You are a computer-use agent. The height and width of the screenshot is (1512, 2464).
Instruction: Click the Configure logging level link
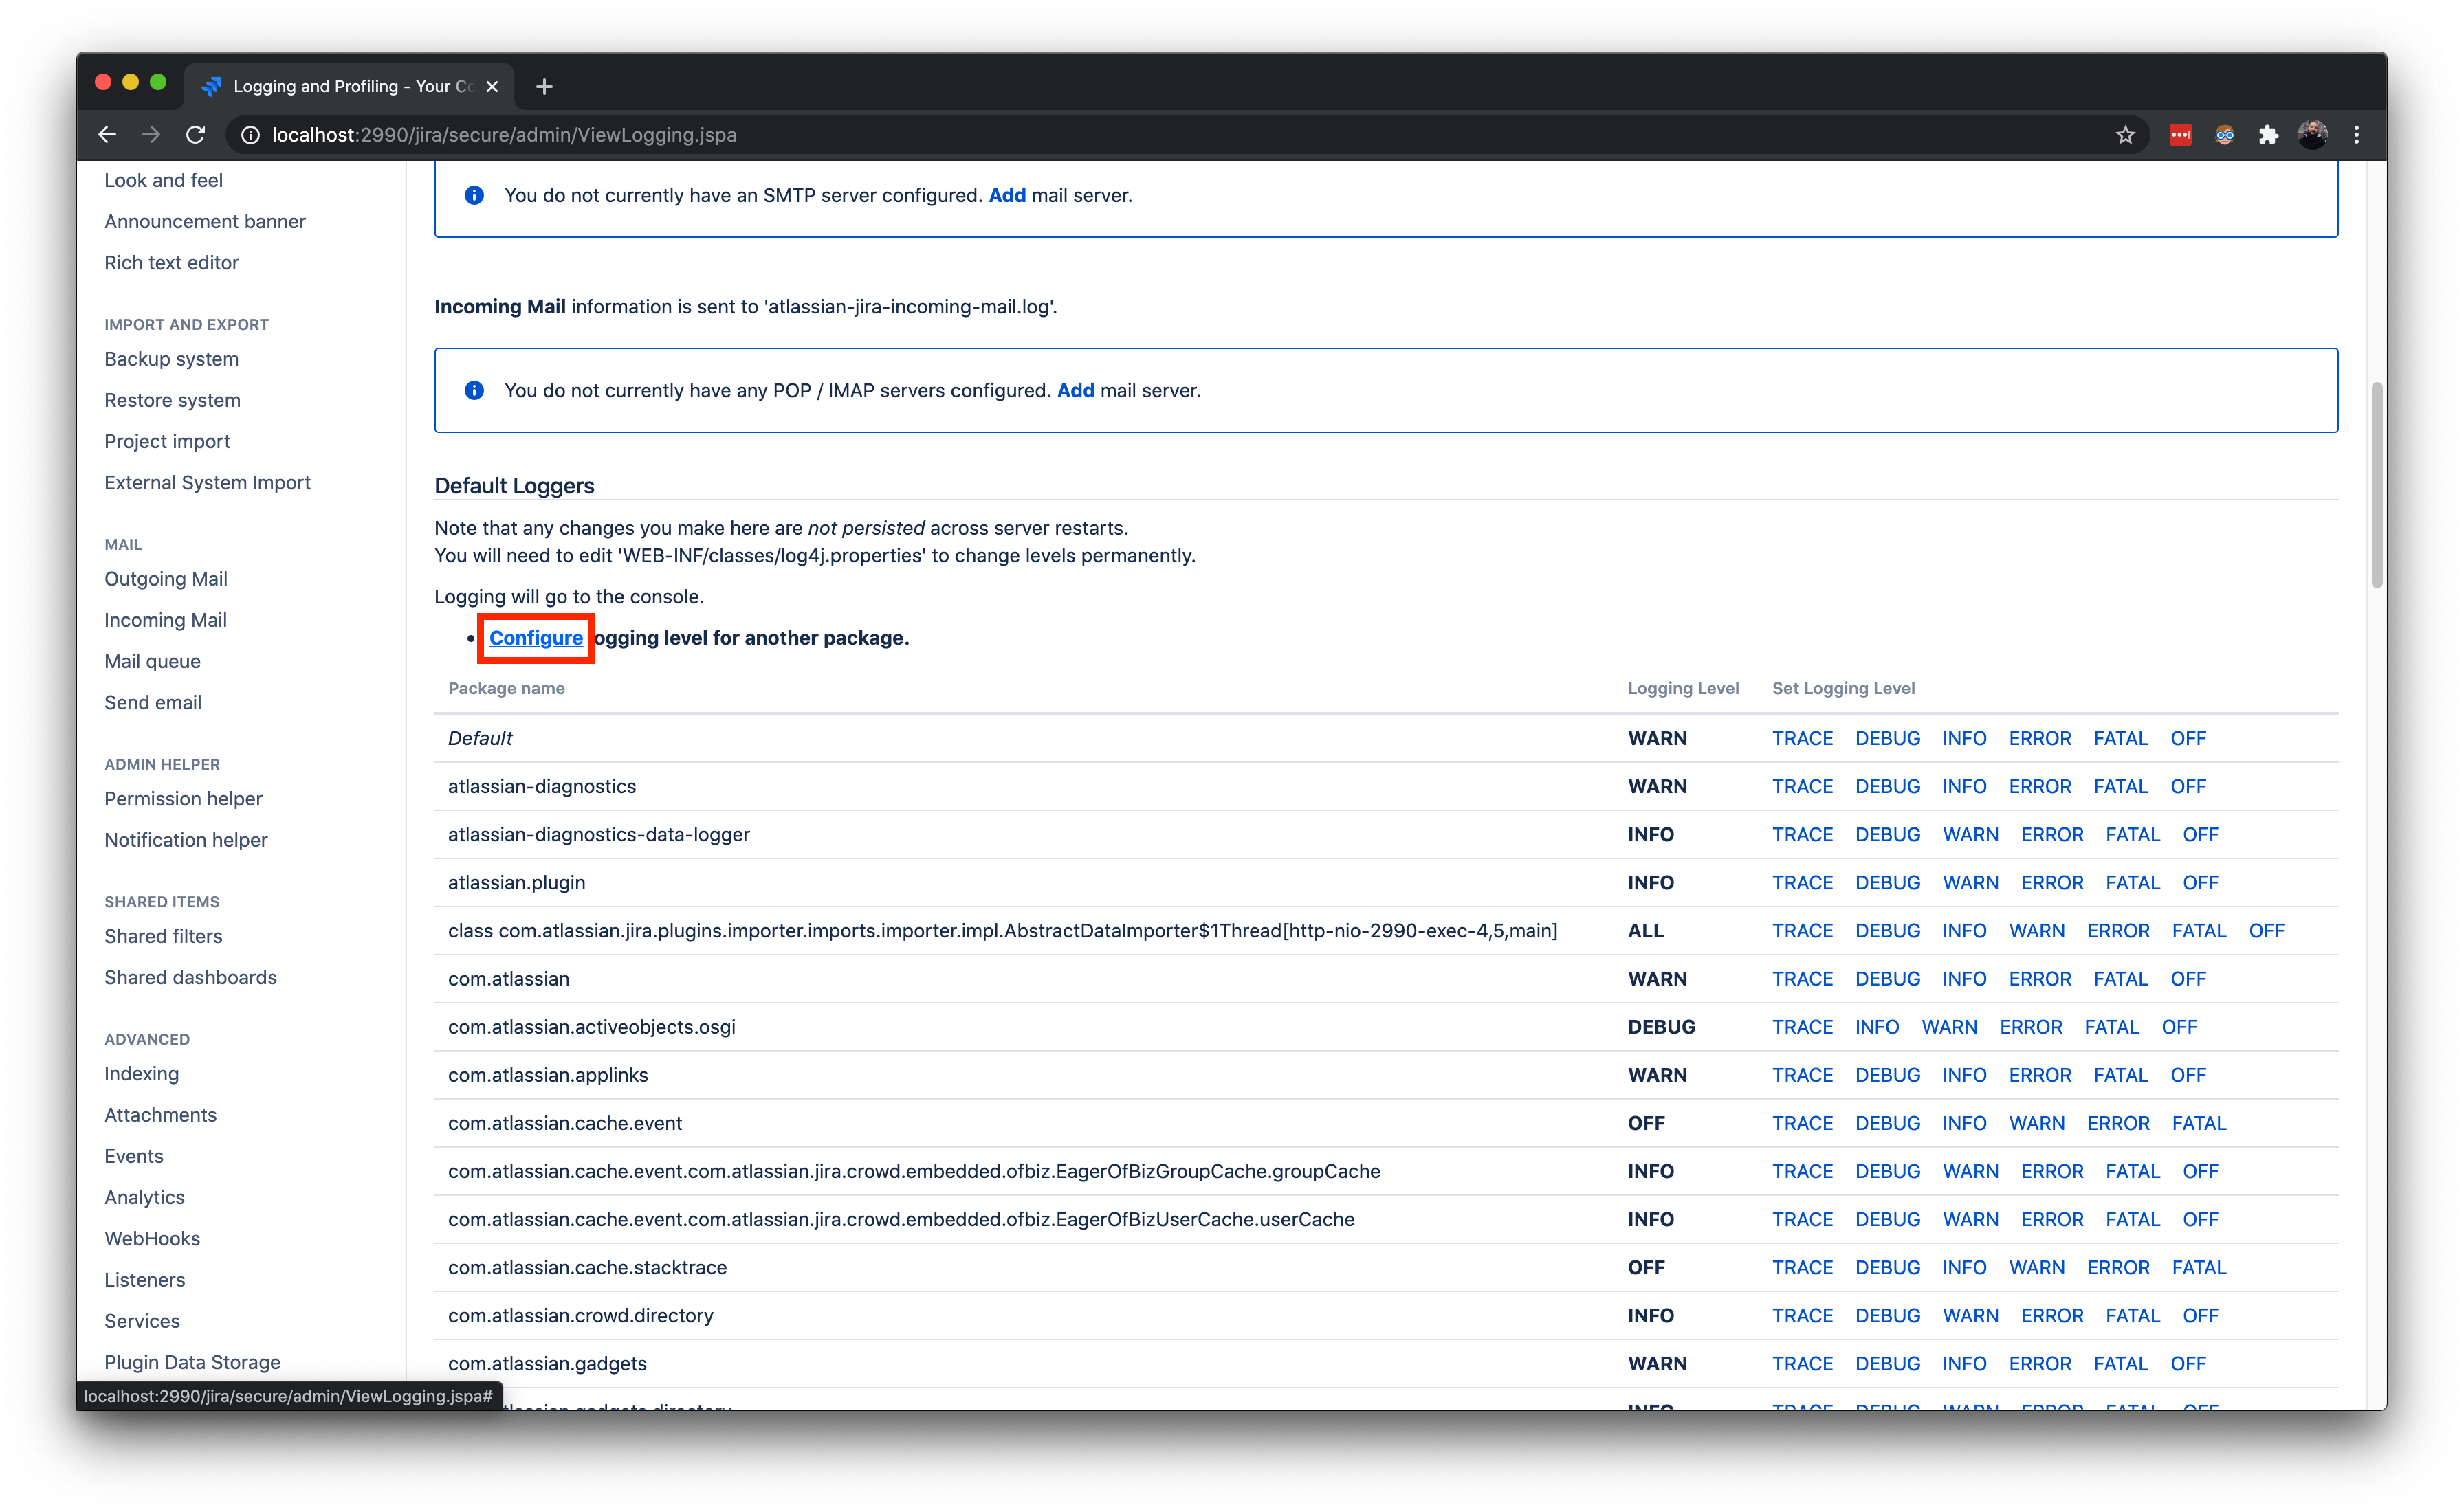point(535,638)
